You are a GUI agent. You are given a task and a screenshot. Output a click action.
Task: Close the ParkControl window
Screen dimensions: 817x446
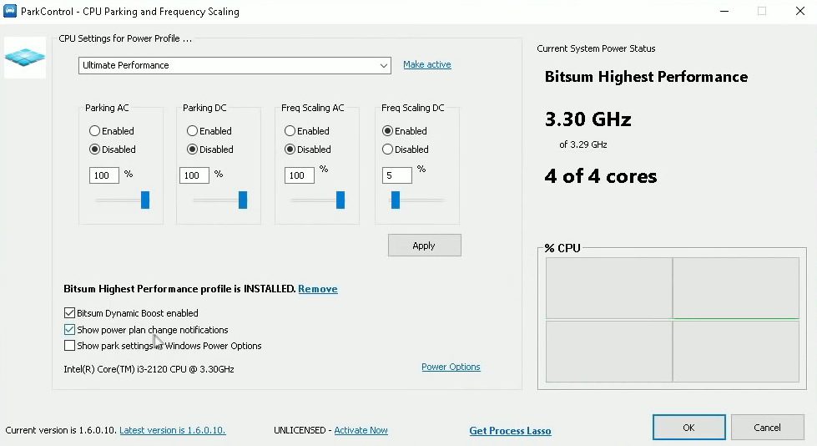click(x=800, y=12)
